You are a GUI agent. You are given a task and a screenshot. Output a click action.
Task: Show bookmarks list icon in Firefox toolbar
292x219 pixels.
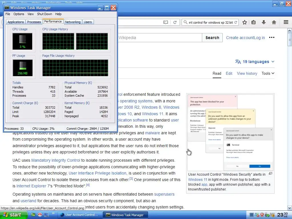click(254, 22)
